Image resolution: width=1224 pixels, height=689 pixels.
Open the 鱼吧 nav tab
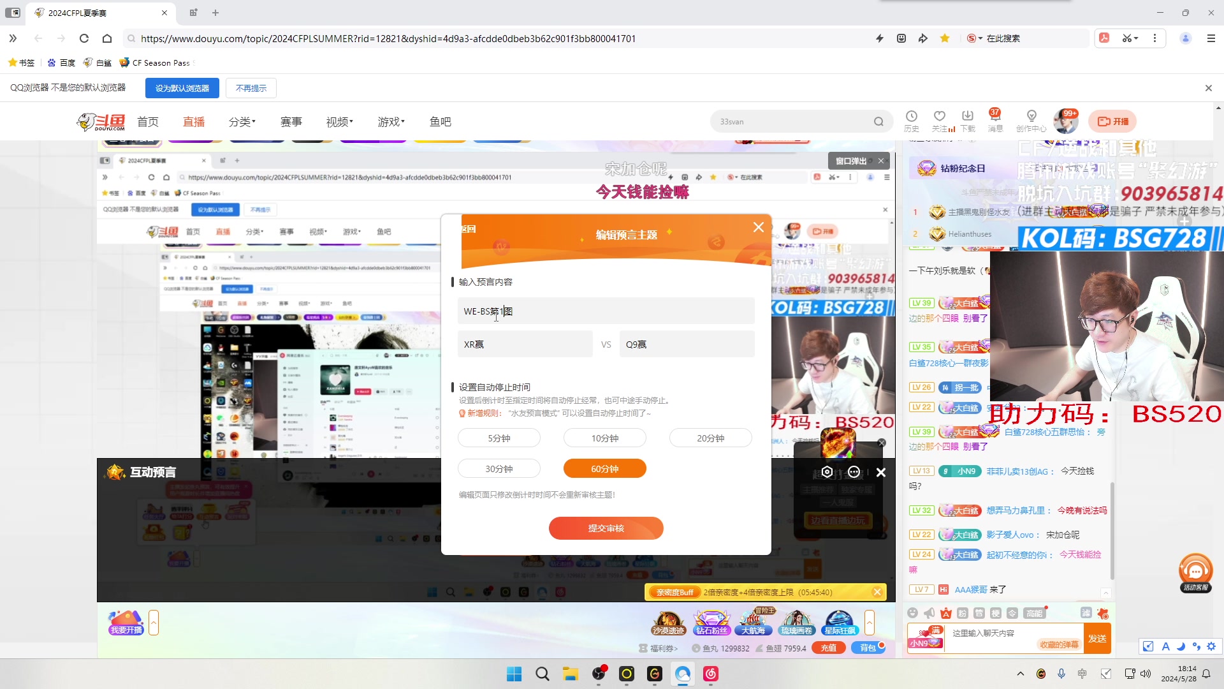click(x=440, y=122)
